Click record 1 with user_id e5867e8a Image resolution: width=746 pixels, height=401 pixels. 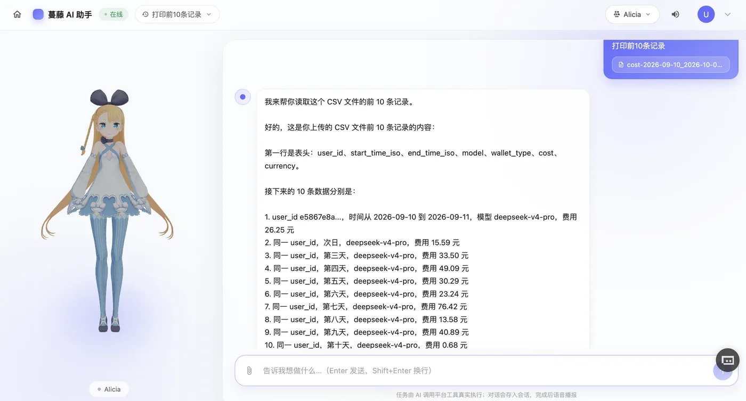pos(421,223)
